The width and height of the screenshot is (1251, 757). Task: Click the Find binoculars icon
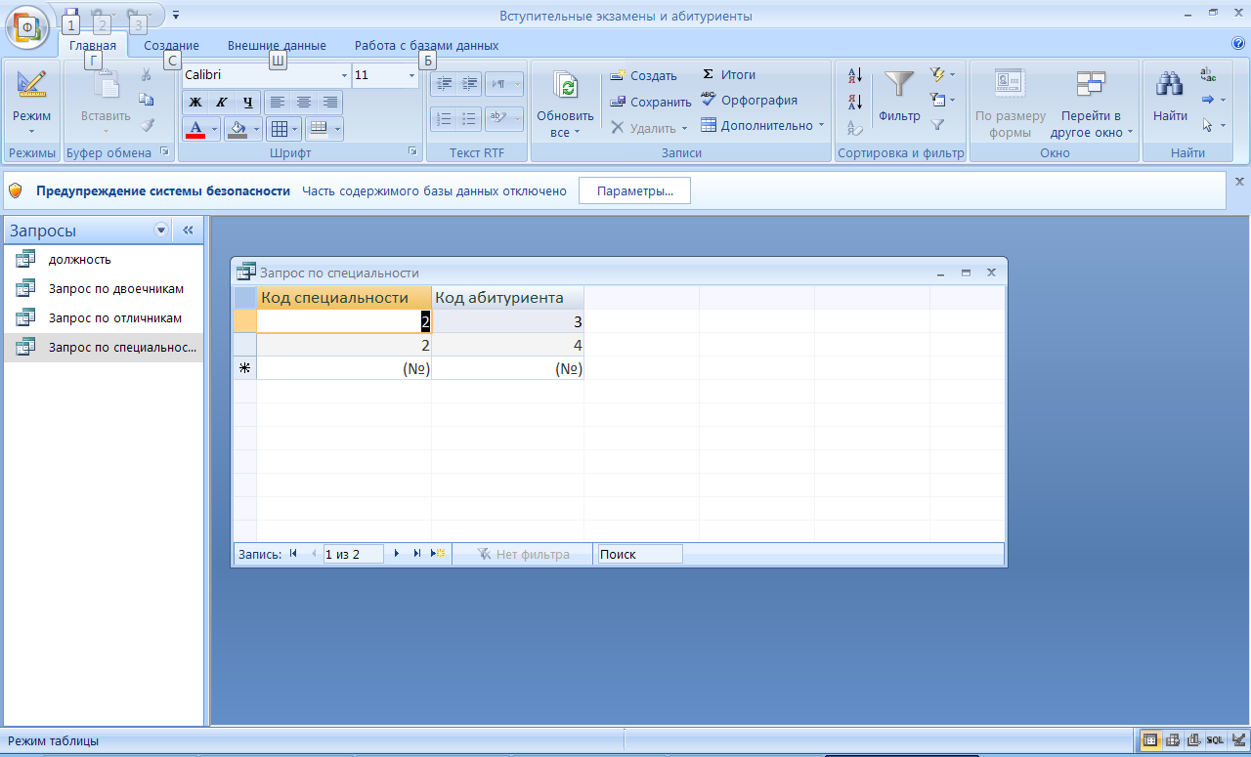(x=1169, y=86)
